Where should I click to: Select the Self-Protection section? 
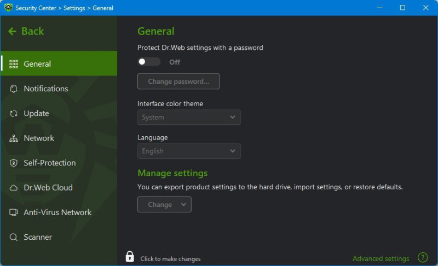(x=59, y=163)
